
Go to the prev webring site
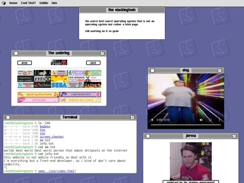coord(24,63)
